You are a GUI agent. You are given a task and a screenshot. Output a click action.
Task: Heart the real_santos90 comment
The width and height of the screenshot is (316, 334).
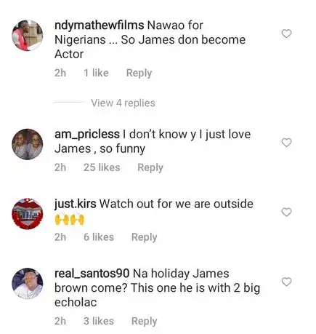coord(286,282)
